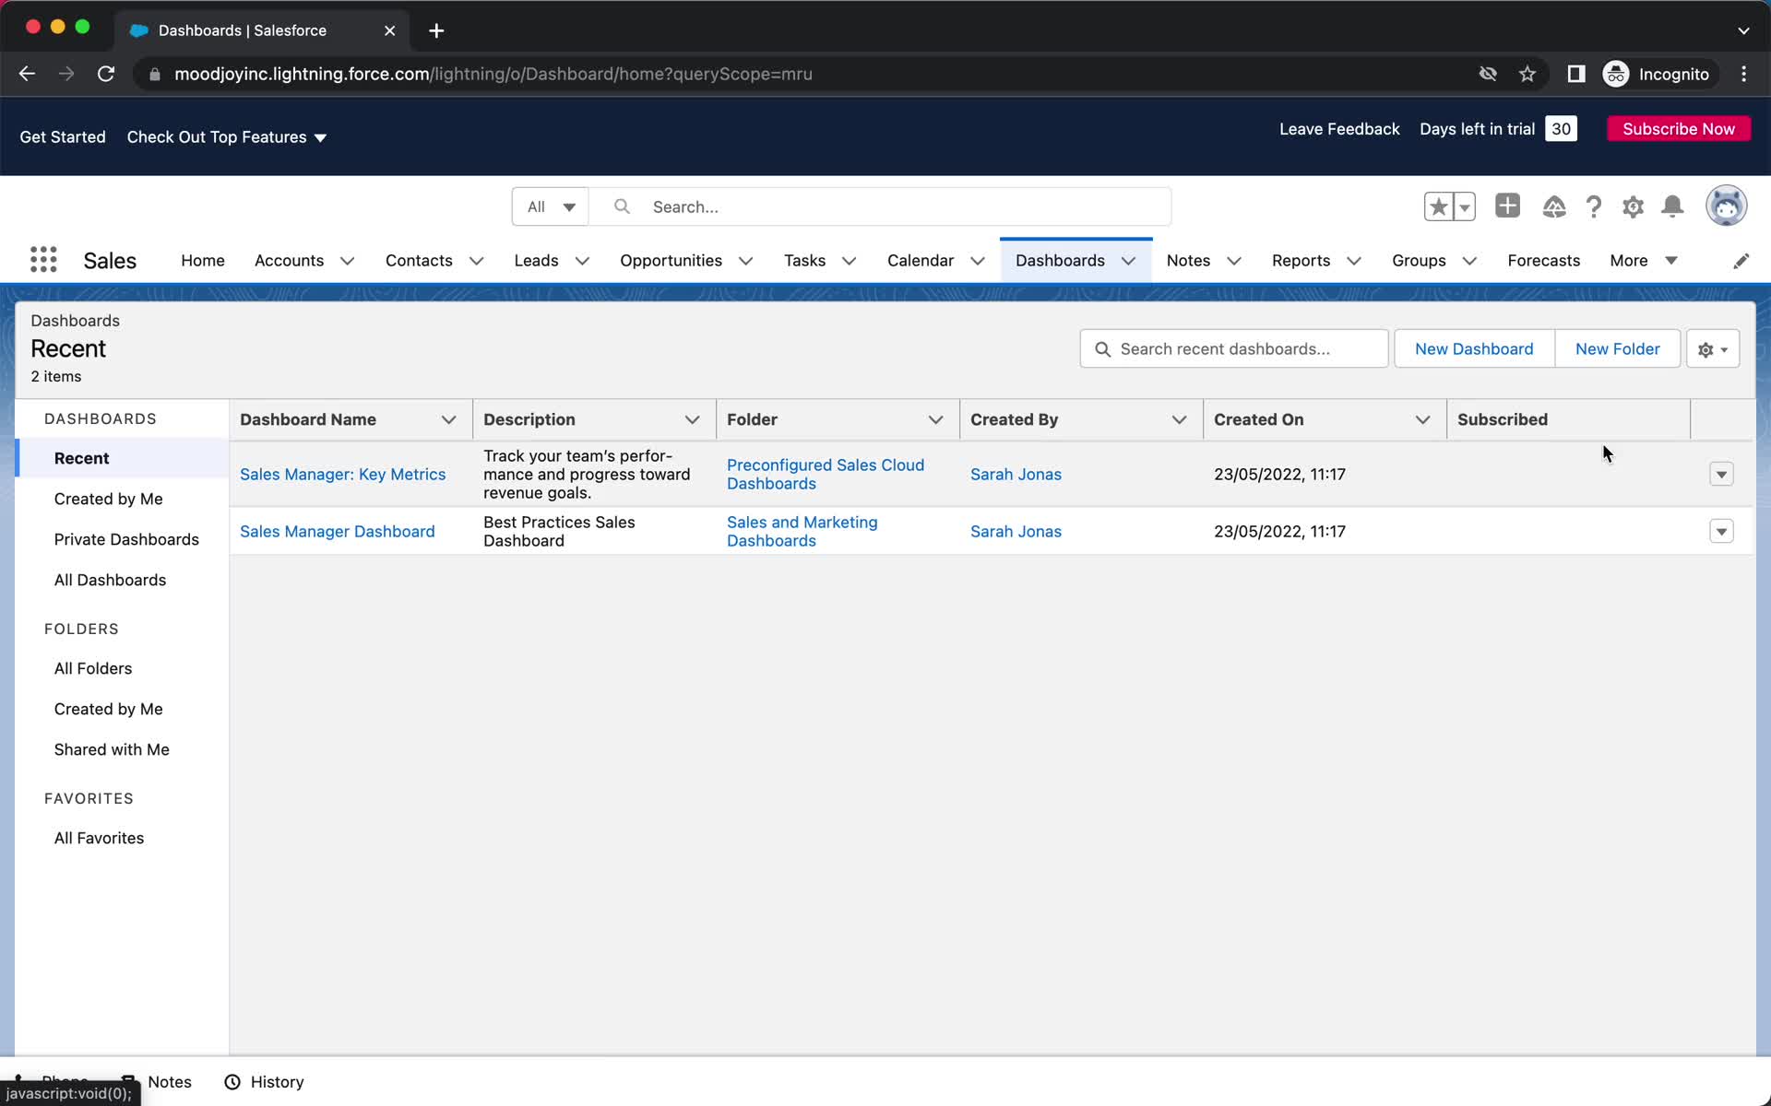Open Sales Manager: Key Metrics dashboard

tap(342, 474)
